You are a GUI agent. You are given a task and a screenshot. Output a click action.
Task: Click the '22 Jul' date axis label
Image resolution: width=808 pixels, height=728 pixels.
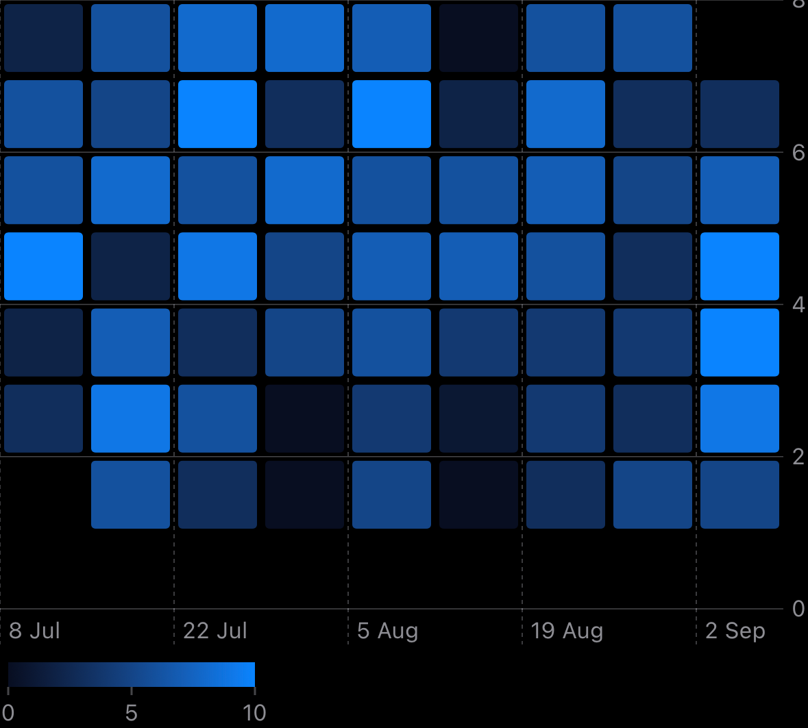tap(215, 631)
